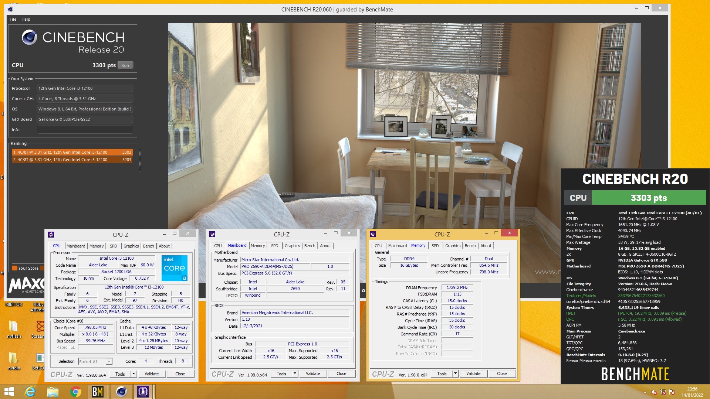Screen dimensions: 710x399
Task: Open the Screen desktop shortcut
Action: tap(39, 329)
